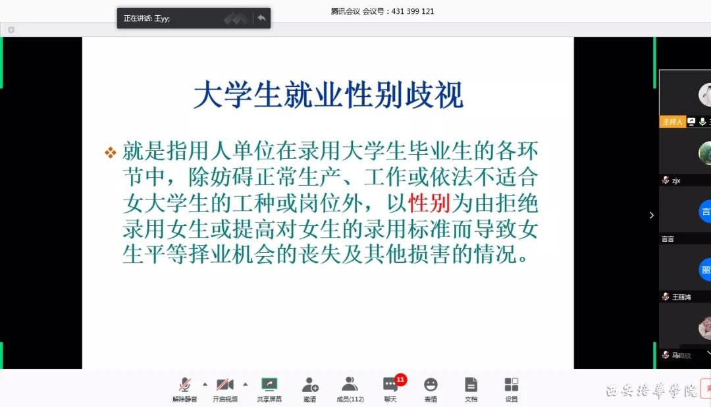This screenshot has height=407, width=711.
Task: Open 聊天 chat with 11 unread
Action: click(x=390, y=389)
